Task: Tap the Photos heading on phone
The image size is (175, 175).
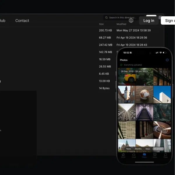Action: coord(124,60)
